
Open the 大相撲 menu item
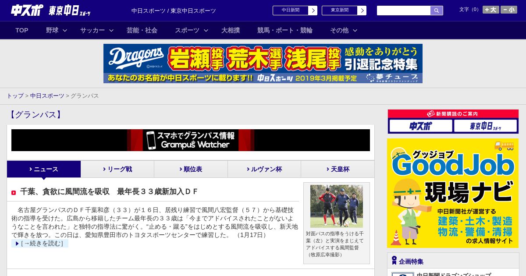tap(231, 30)
